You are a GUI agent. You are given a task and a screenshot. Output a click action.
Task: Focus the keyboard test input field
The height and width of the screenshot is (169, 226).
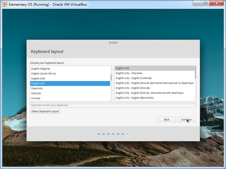pyautogui.click(x=113, y=105)
